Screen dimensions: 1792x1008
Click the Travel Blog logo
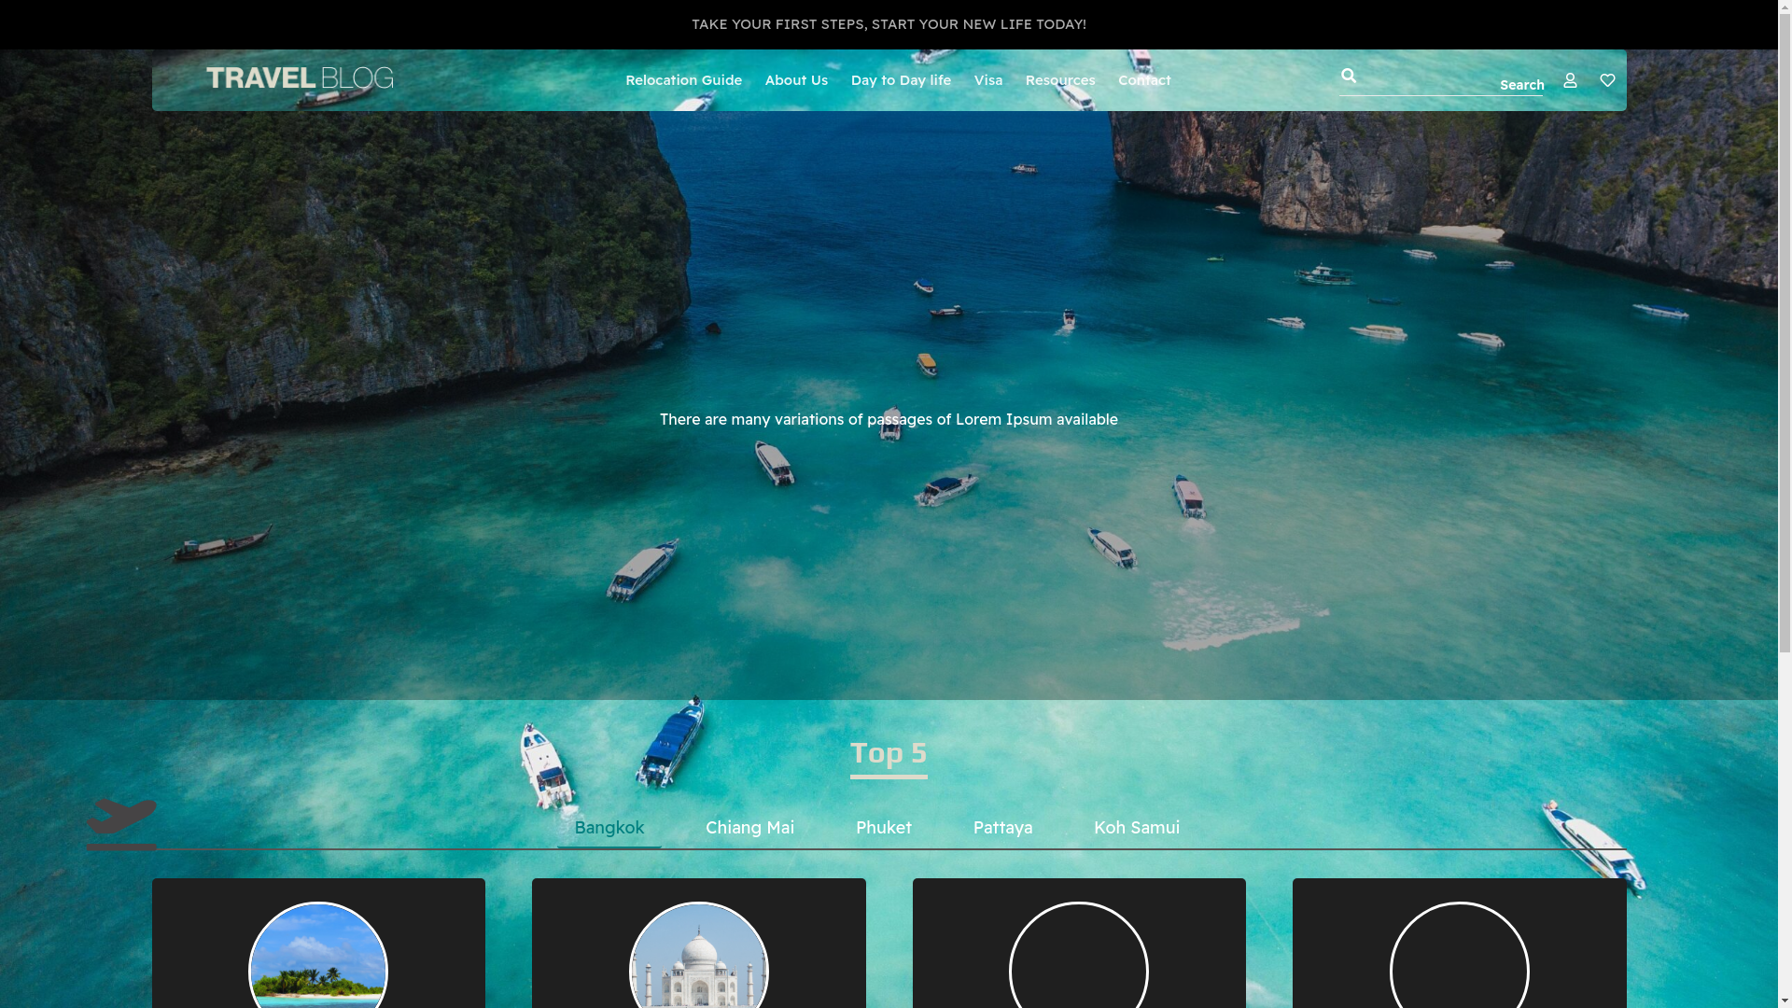(300, 78)
